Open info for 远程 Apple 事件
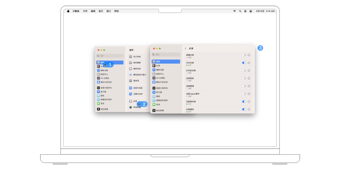340x170 pixels. click(249, 94)
